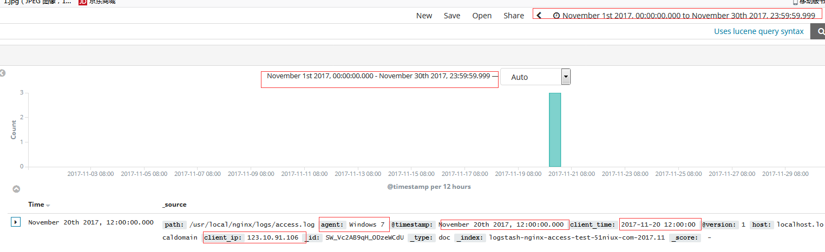Click the Share menu item
Screen dimensions: 825x252
[513, 16]
